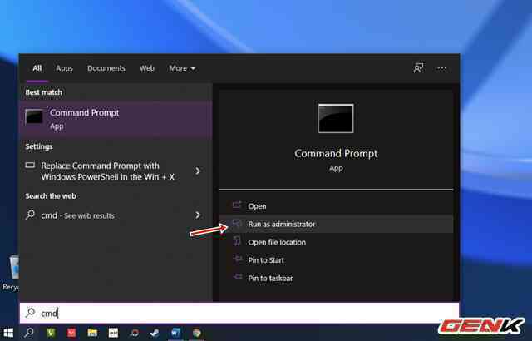Click the pin icon beside Pin to taskbar
Viewport: 532px width, 341px height.
click(237, 277)
